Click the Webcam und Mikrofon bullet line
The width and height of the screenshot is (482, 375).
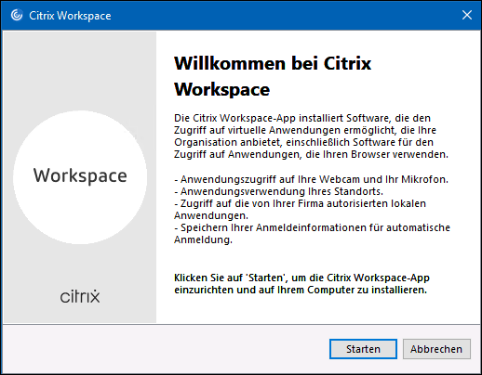coord(311,179)
